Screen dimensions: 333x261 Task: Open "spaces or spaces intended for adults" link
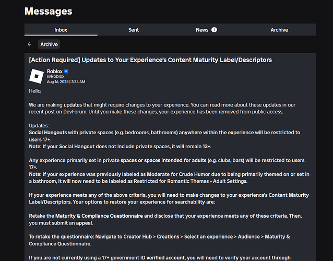coord(163,160)
